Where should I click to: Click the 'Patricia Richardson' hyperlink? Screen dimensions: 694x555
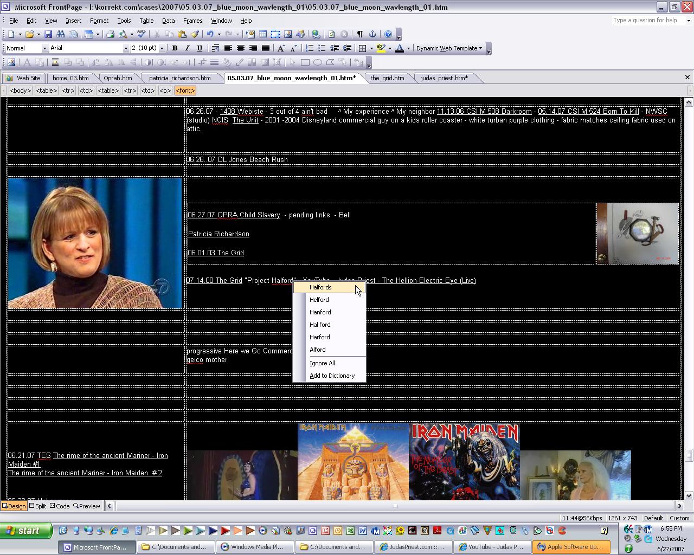[x=219, y=234]
